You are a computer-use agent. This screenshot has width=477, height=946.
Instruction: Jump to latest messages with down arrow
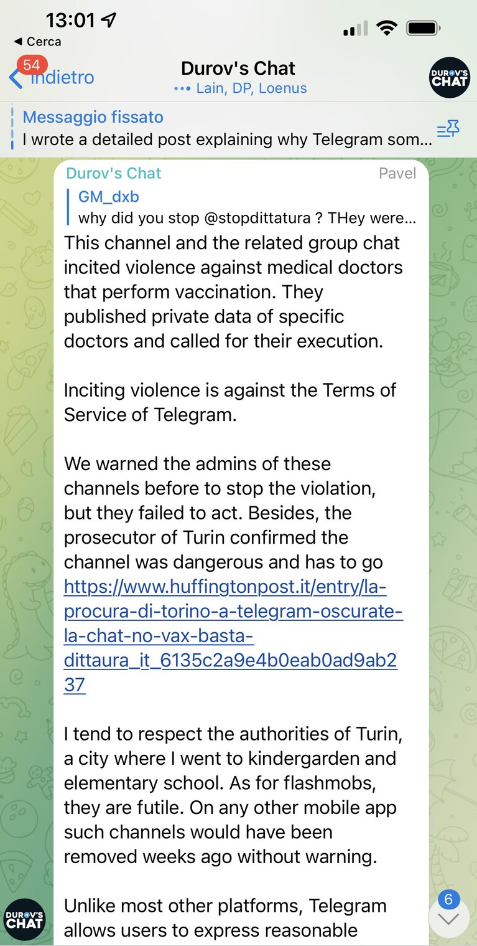click(448, 919)
